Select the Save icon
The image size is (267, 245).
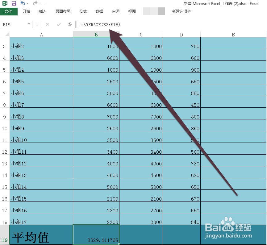(x=13, y=3)
